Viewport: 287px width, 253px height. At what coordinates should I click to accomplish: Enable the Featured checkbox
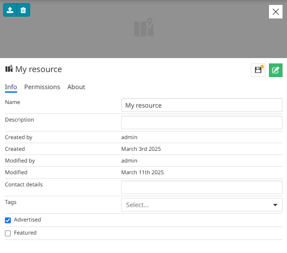coord(8,233)
